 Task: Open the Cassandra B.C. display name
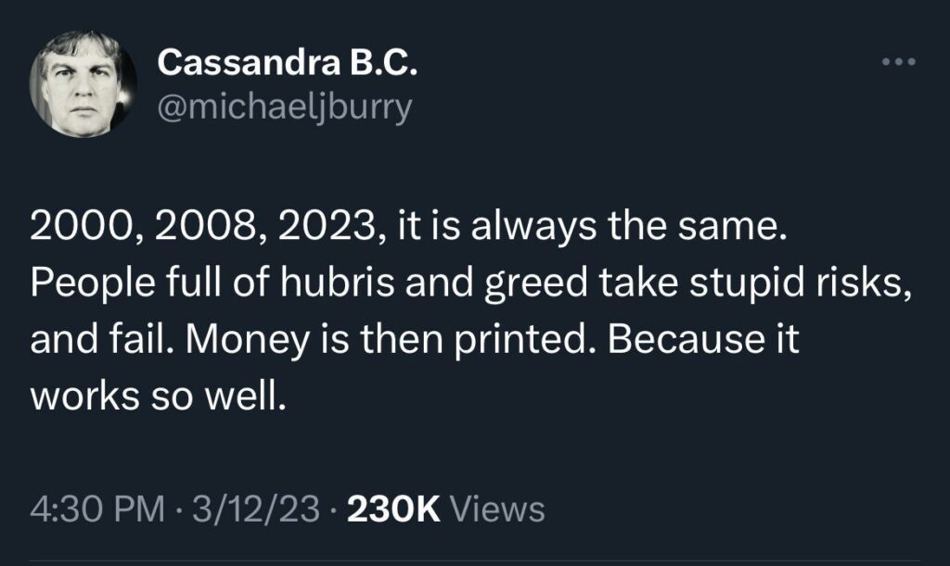289,63
